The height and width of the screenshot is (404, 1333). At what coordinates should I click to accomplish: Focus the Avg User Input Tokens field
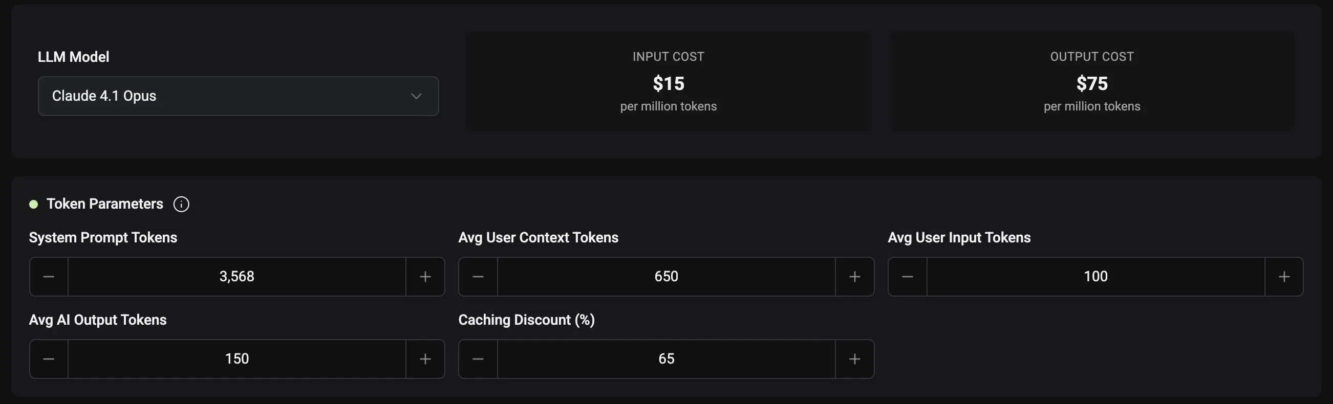1095,276
